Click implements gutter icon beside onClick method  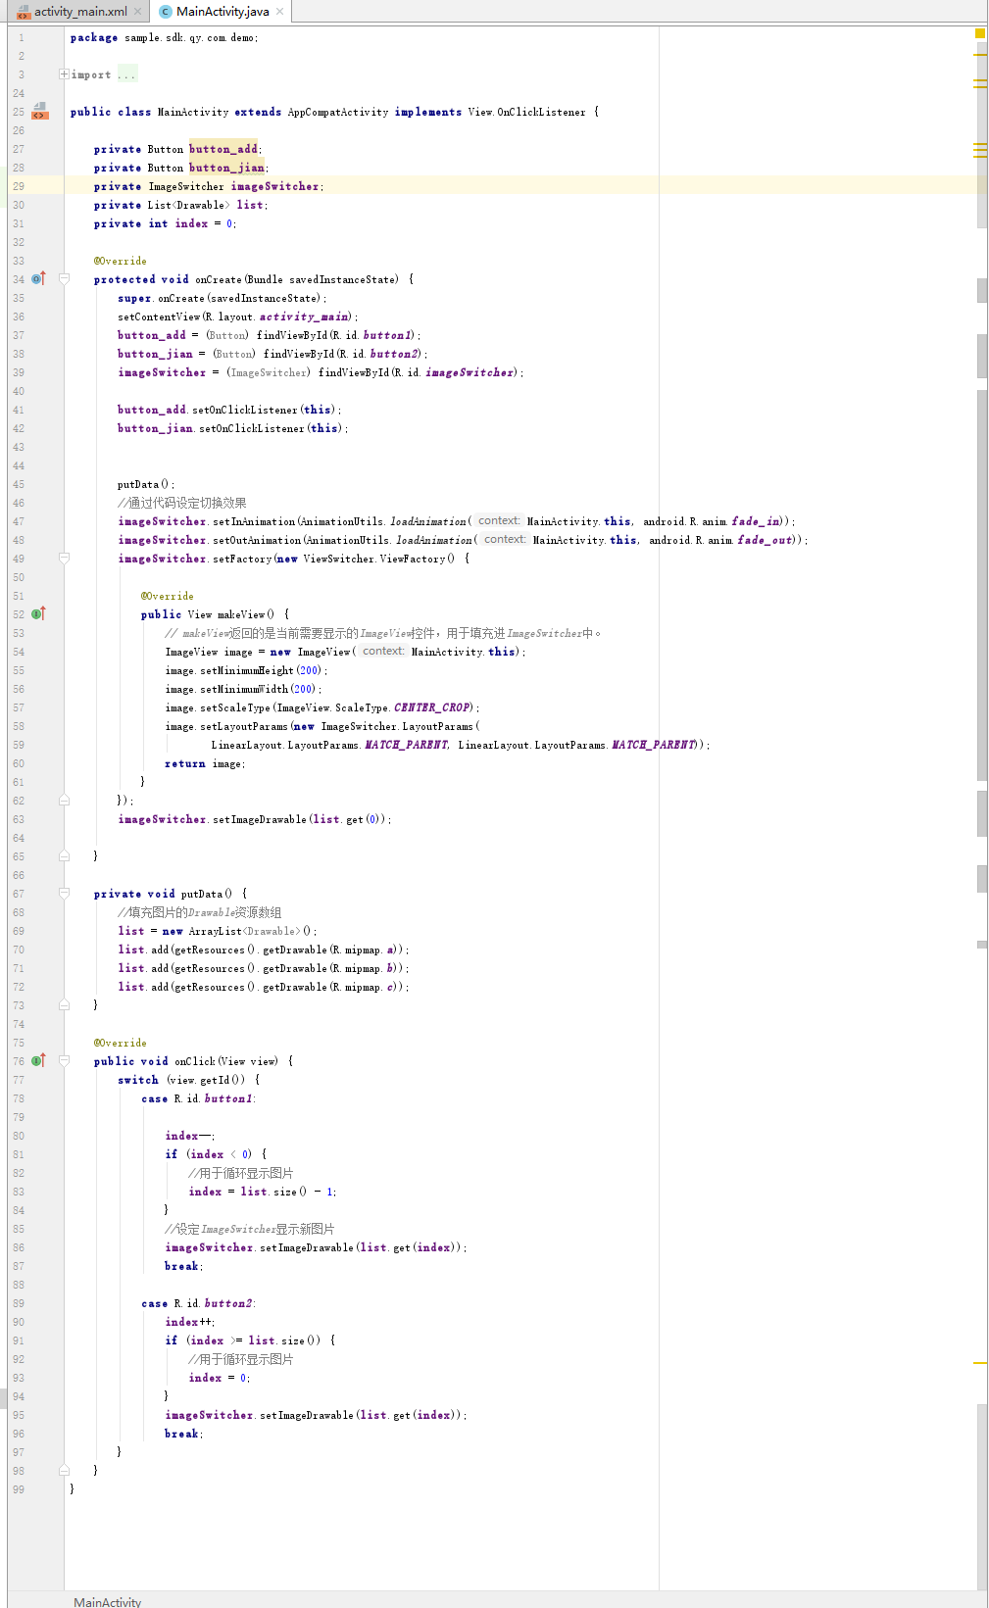(x=38, y=1061)
